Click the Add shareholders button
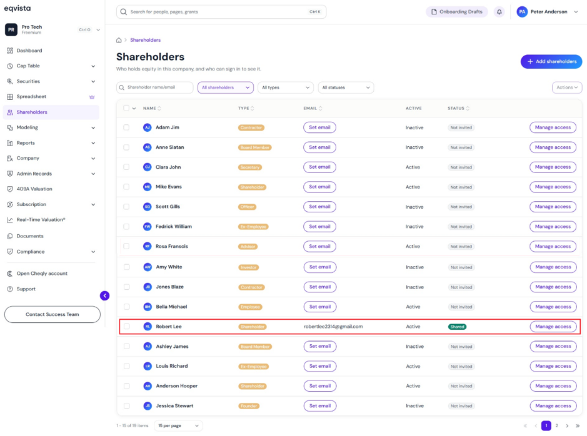Image resolution: width=587 pixels, height=436 pixels. coord(551,62)
